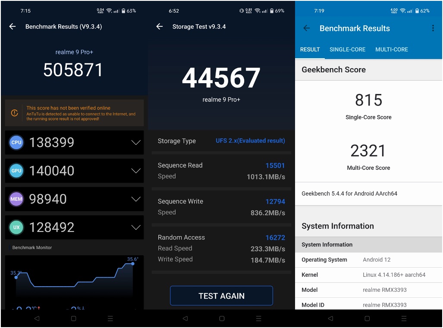
Task: Tap 1013.1MB/s sequence read speed value
Action: click(x=266, y=177)
